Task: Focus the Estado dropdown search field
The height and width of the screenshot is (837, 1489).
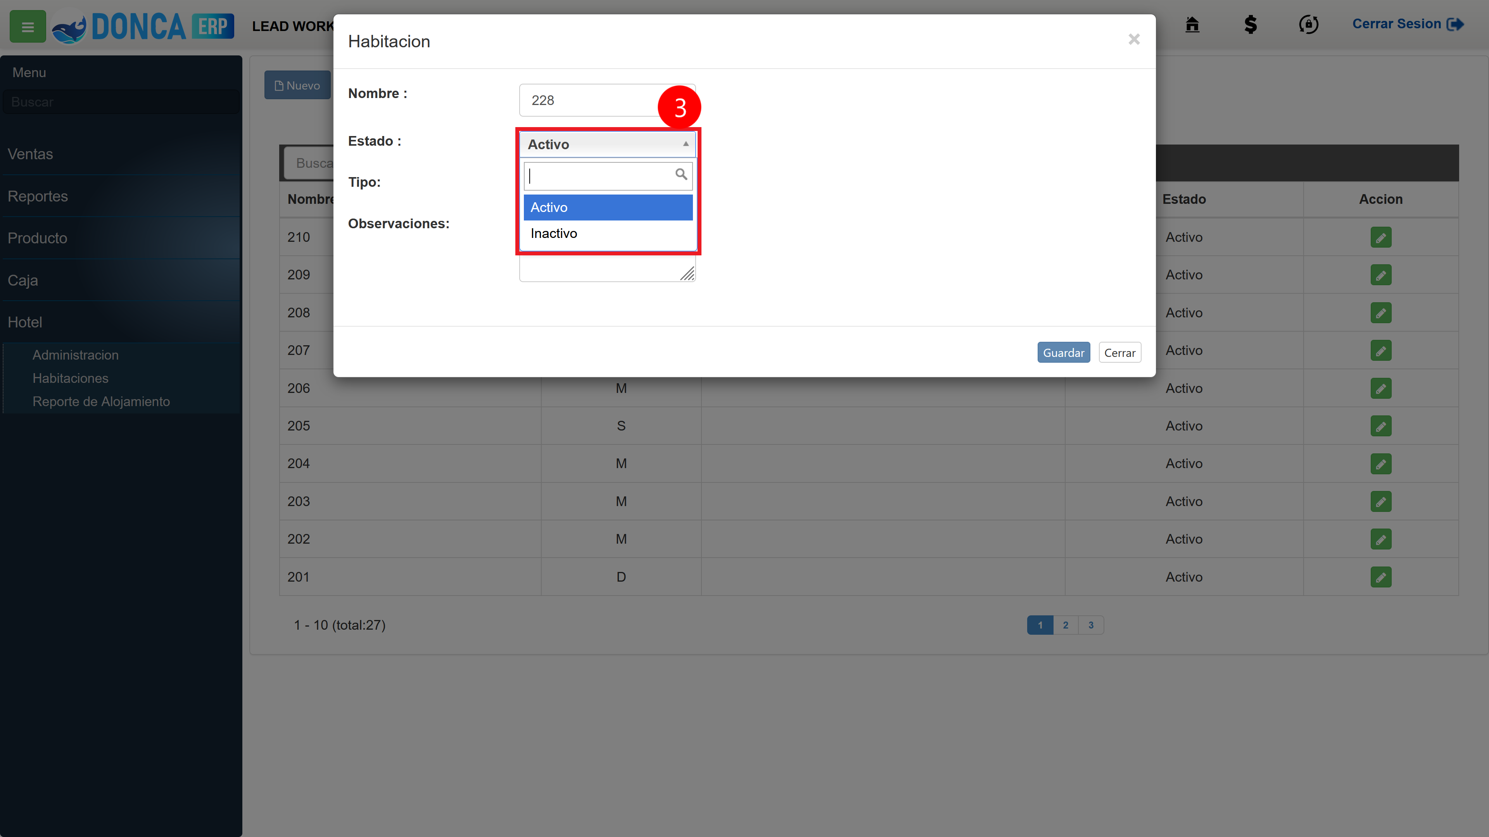Action: pyautogui.click(x=608, y=176)
